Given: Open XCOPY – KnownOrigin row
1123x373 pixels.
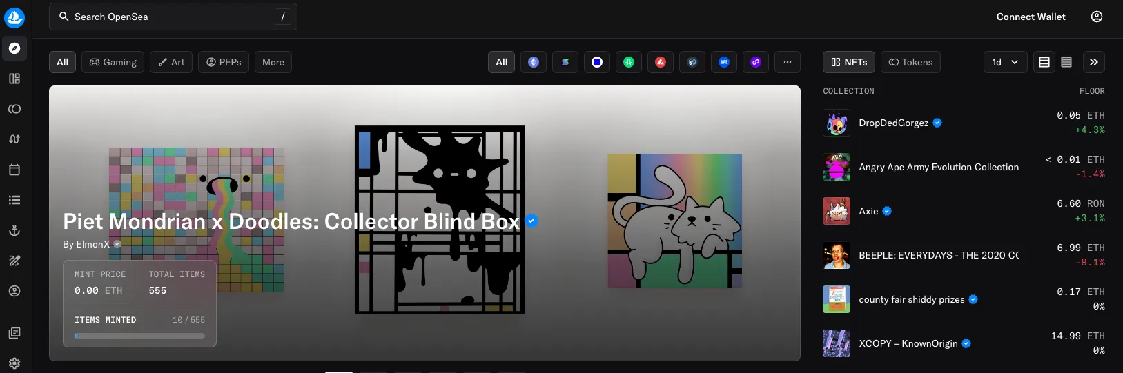Looking at the screenshot, I should click(964, 343).
